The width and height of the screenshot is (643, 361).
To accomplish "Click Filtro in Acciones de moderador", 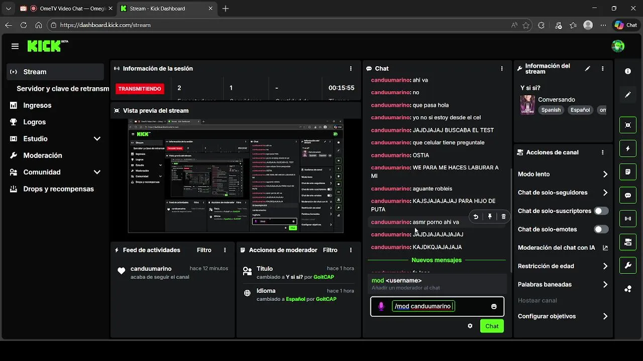I will pos(330,250).
